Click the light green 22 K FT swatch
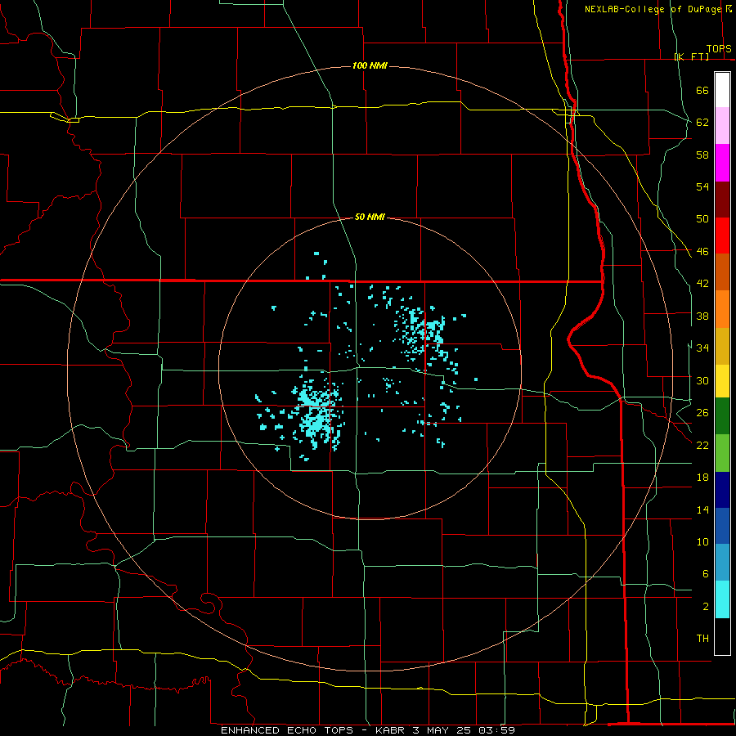 (x=722, y=453)
